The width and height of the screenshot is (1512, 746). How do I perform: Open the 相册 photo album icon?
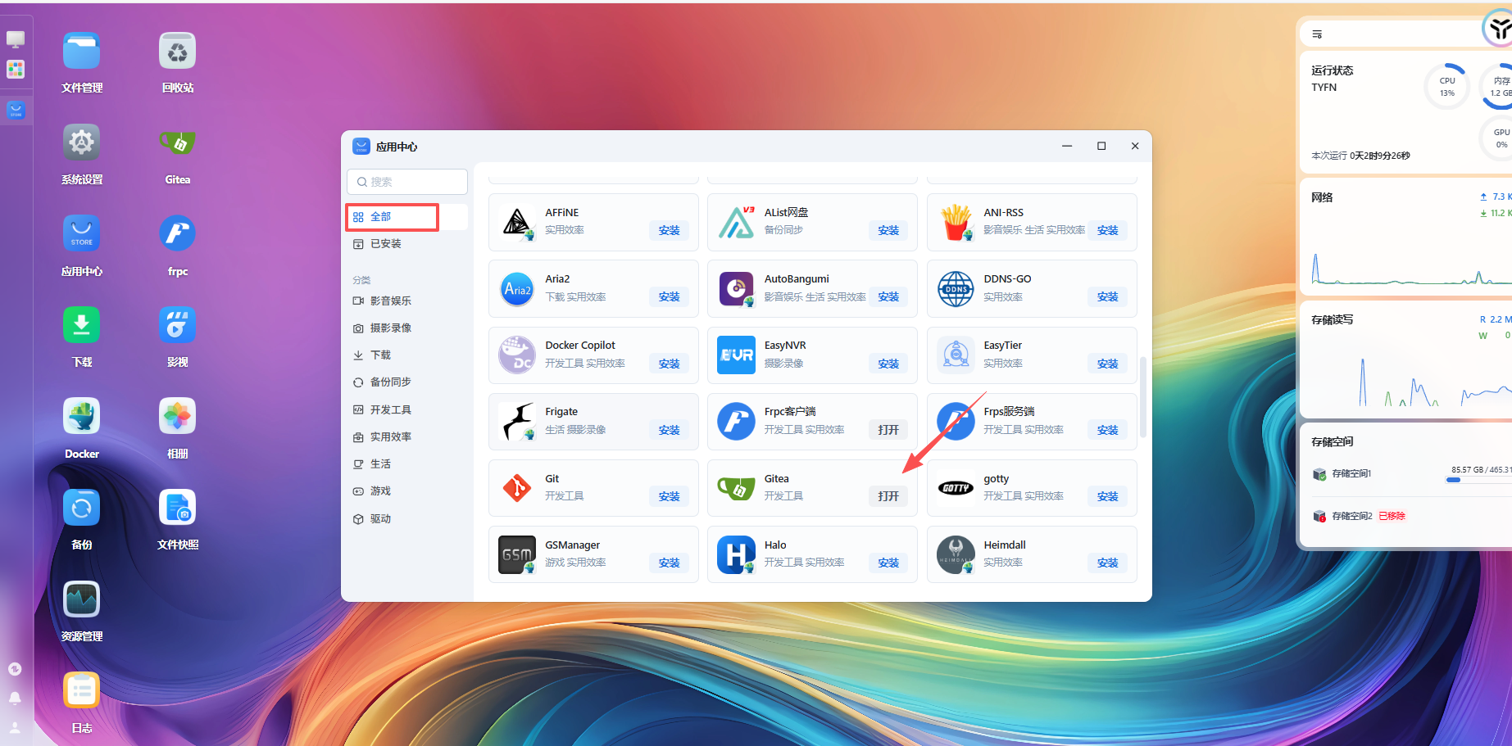pos(177,417)
